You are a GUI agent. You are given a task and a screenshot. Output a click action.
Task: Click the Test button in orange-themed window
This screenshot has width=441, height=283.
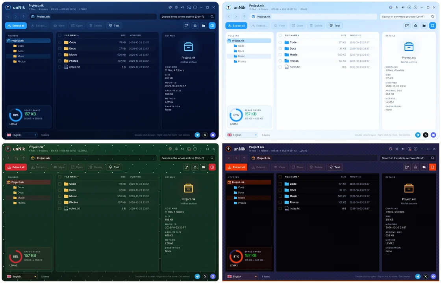[335, 167]
